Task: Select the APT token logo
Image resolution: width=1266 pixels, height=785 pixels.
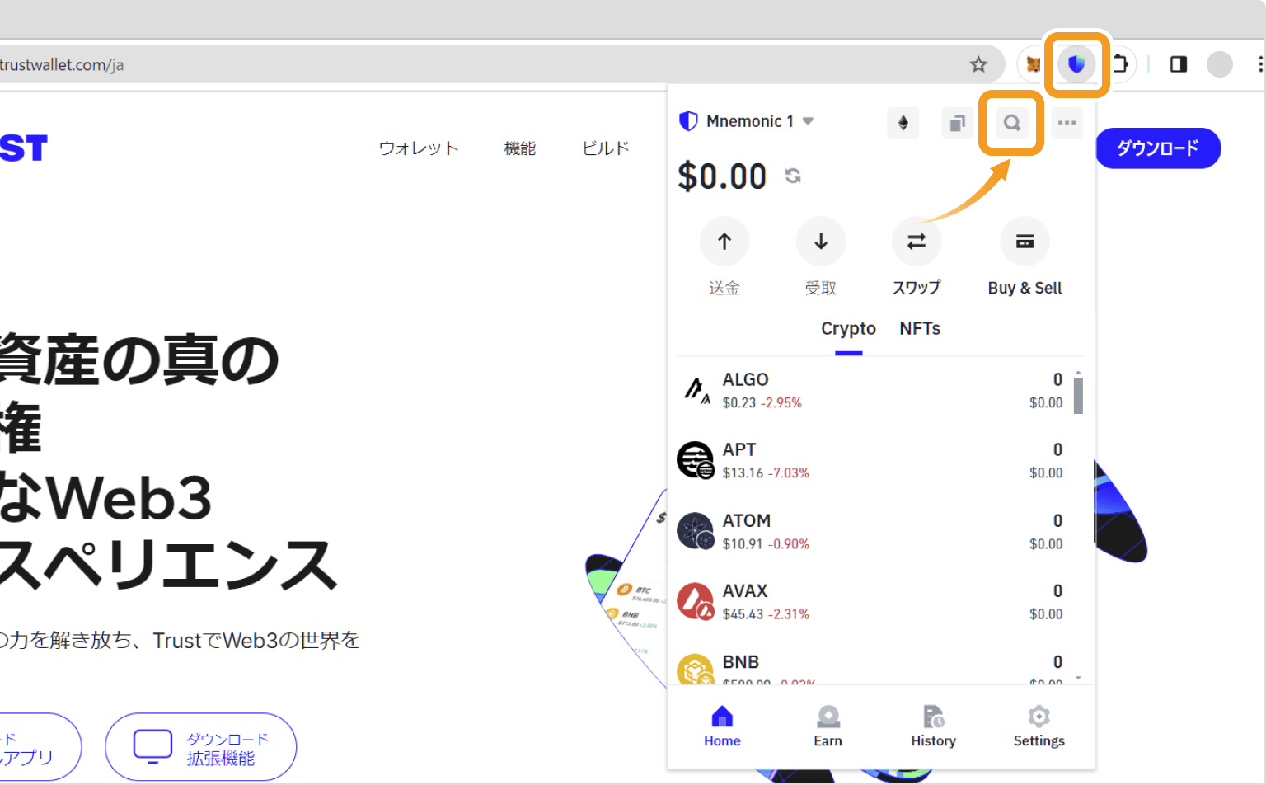Action: tap(696, 460)
